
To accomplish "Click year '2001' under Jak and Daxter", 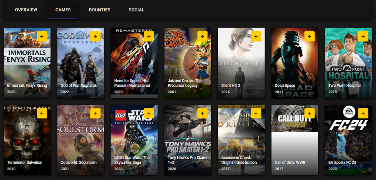I will tap(172, 92).
